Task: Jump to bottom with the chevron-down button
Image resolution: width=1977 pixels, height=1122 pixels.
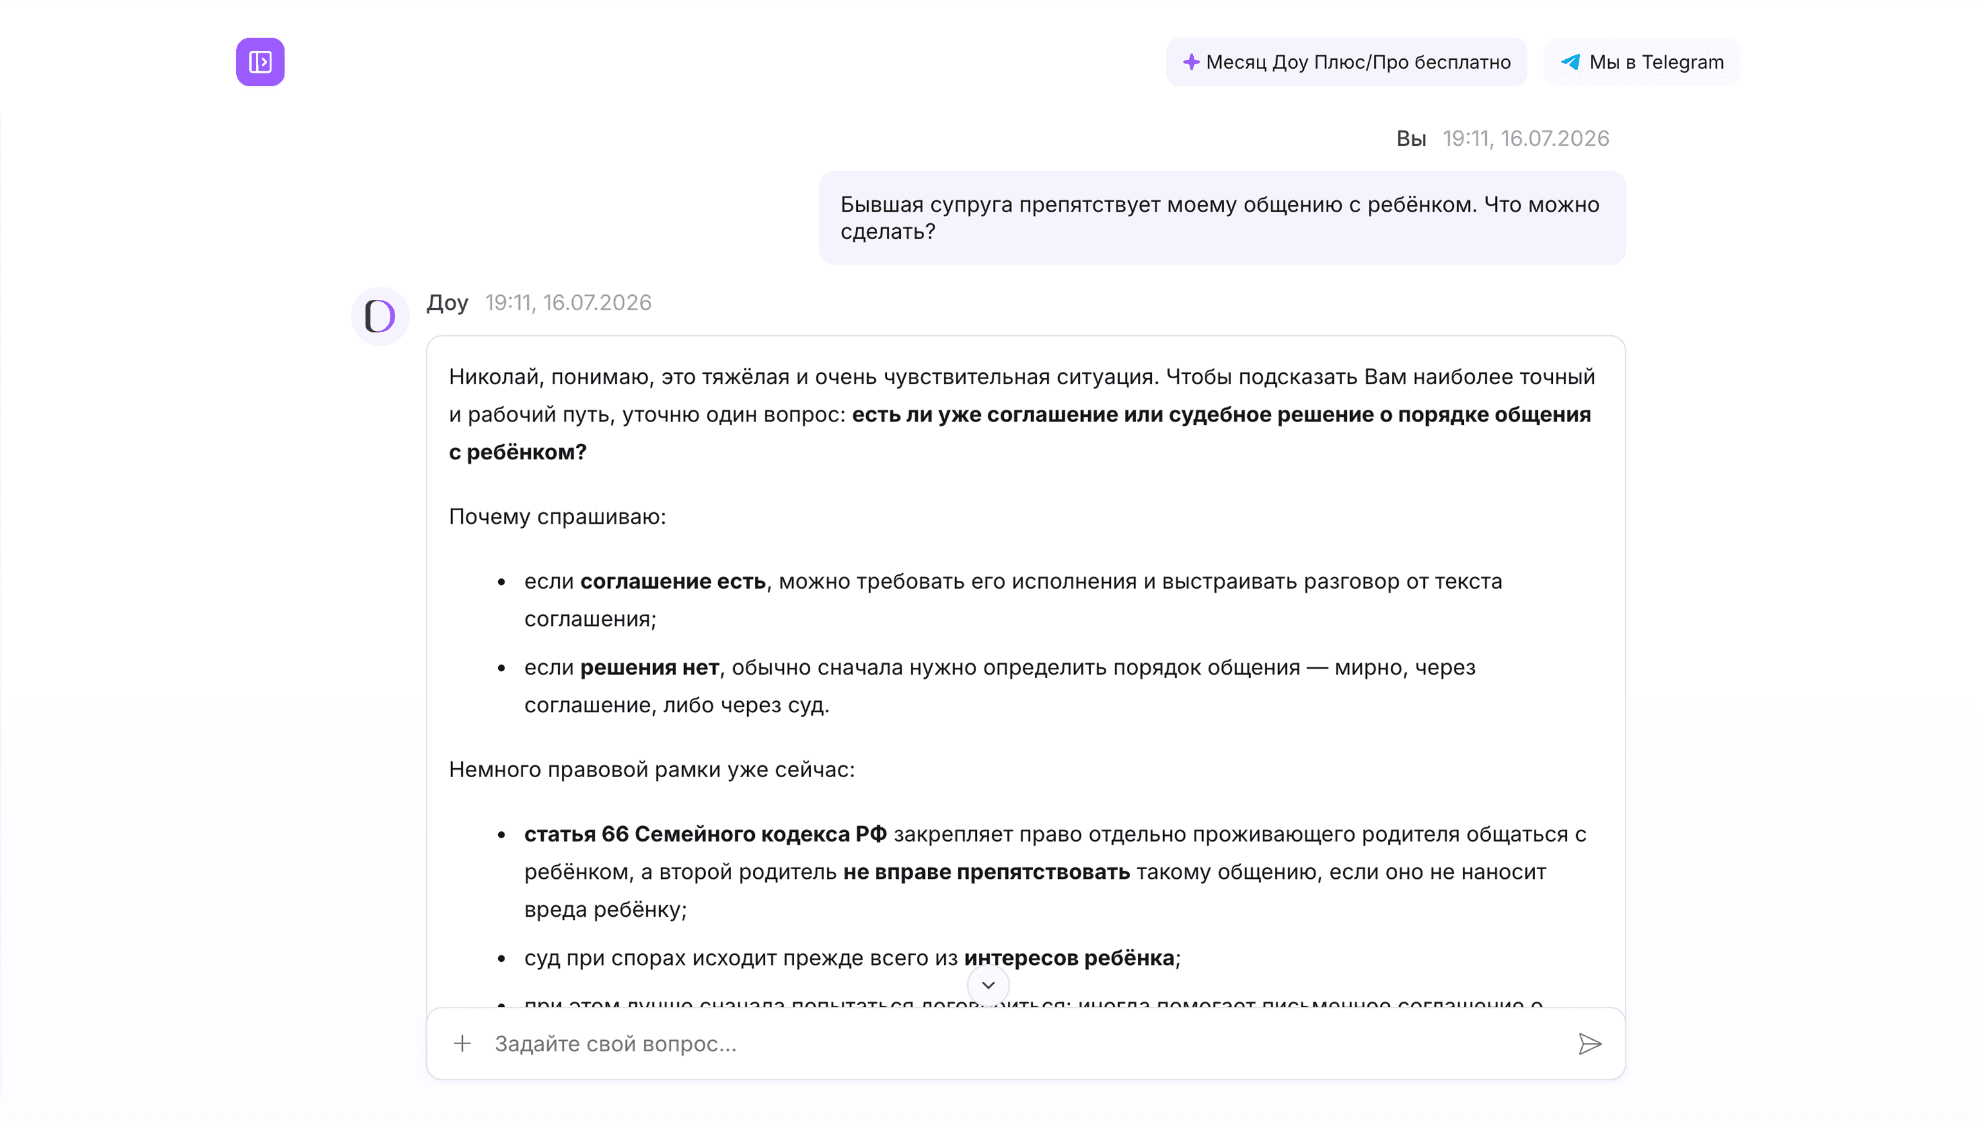Action: [x=988, y=985]
